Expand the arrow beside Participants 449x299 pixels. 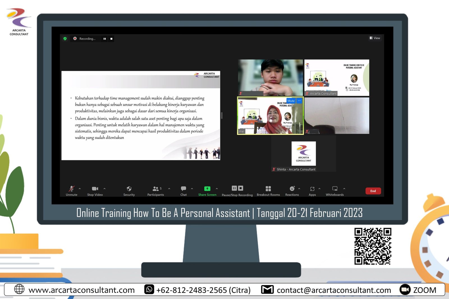tap(169, 189)
